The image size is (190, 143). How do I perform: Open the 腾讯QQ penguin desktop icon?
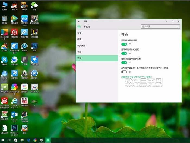(15, 6)
